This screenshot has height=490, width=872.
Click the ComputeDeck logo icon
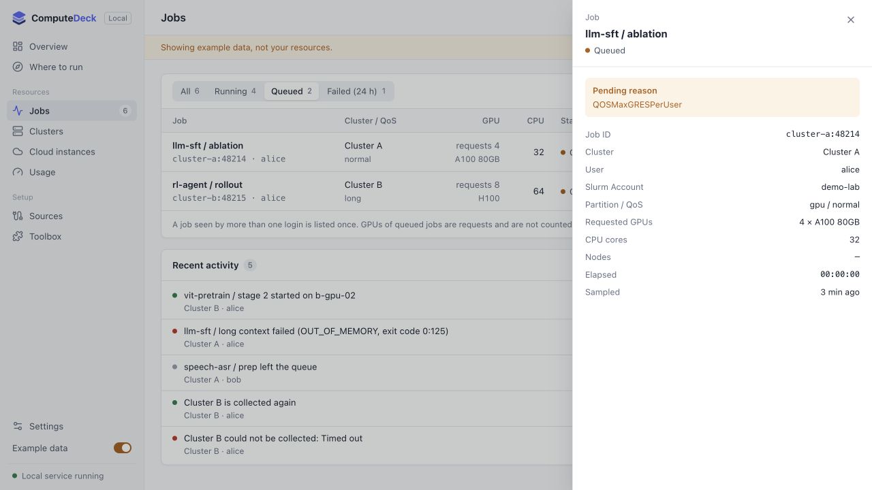19,18
